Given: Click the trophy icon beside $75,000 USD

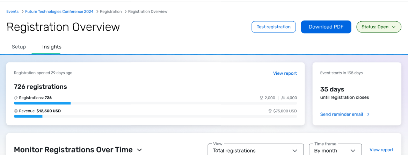Looking at the screenshot, I should tap(270, 111).
